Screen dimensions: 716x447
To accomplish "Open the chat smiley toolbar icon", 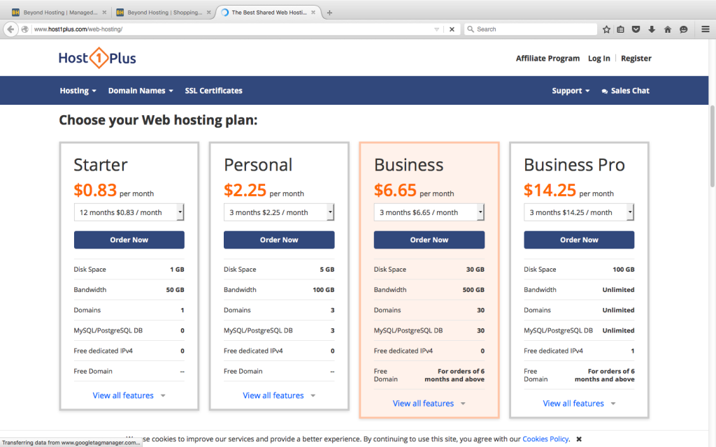I will (x=684, y=29).
